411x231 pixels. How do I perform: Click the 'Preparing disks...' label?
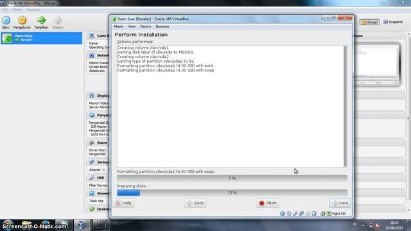[x=134, y=186]
